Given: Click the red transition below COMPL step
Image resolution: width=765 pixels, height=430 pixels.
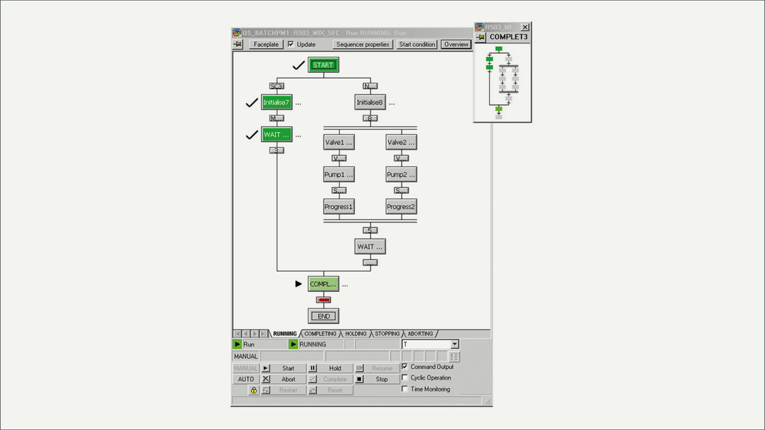Looking at the screenshot, I should 324,300.
